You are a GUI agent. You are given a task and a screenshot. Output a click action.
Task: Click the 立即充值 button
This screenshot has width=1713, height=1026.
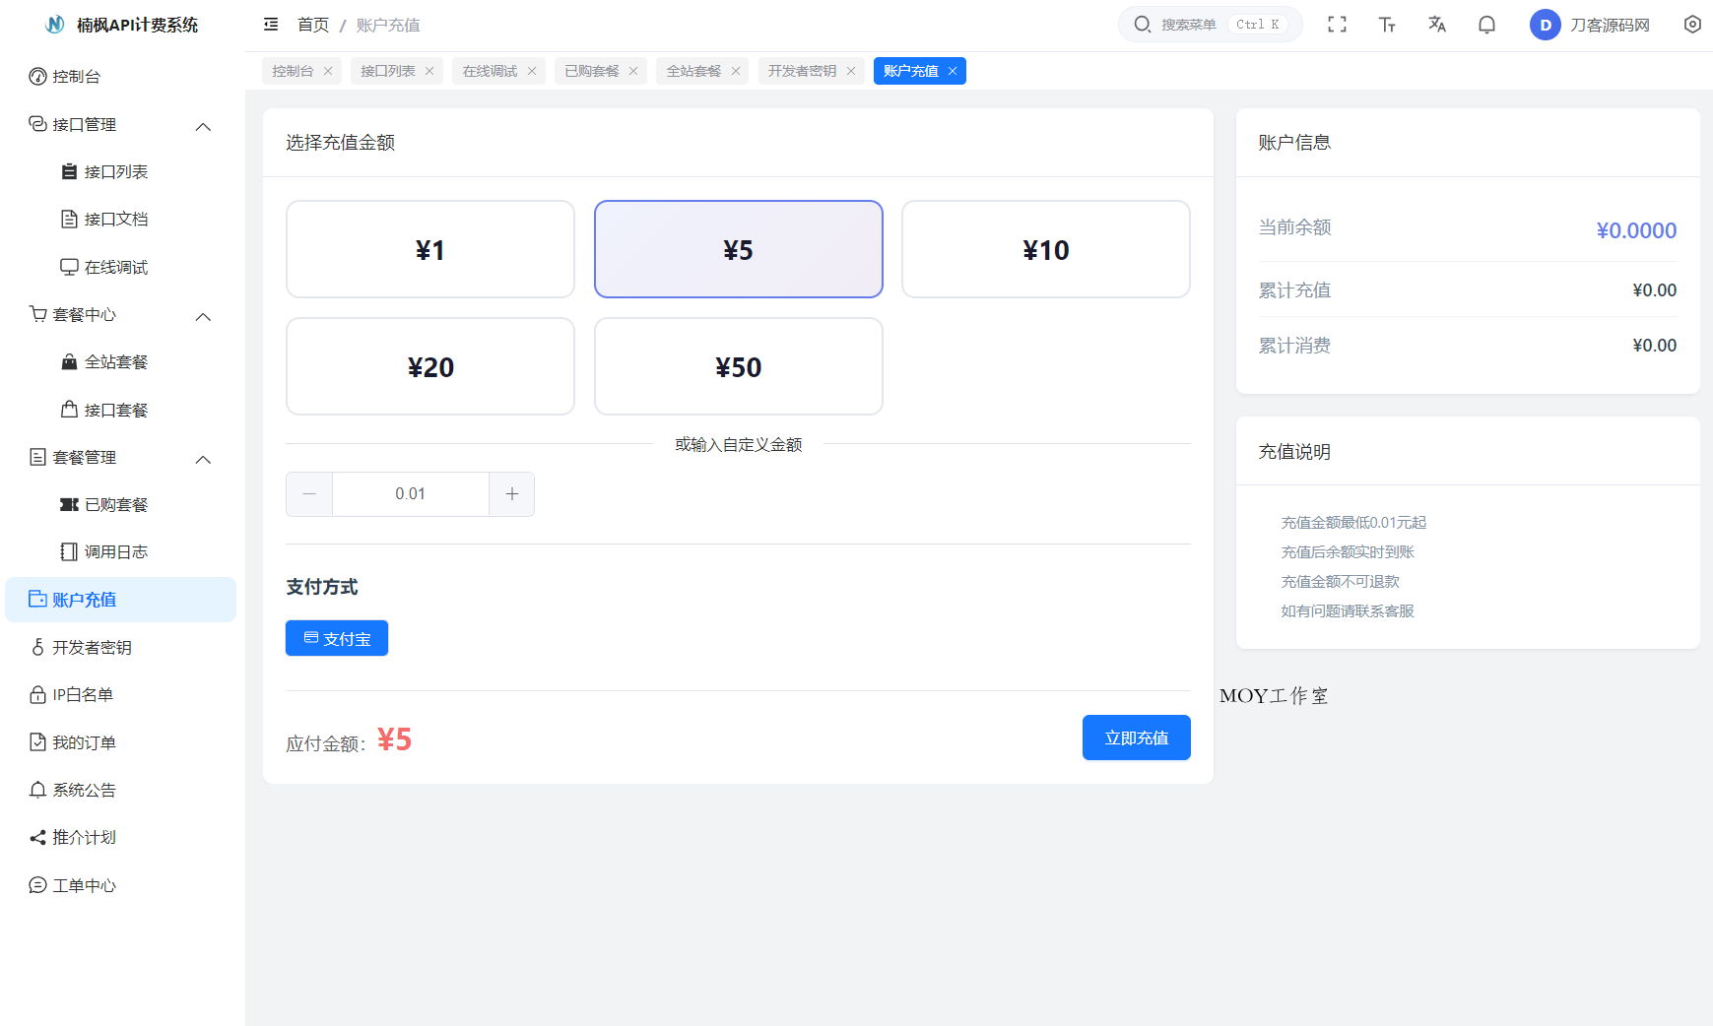point(1136,737)
